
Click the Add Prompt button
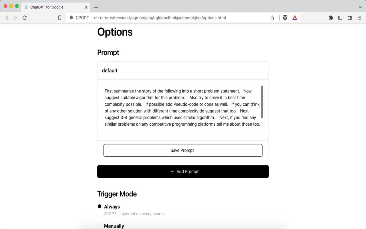[183, 171]
